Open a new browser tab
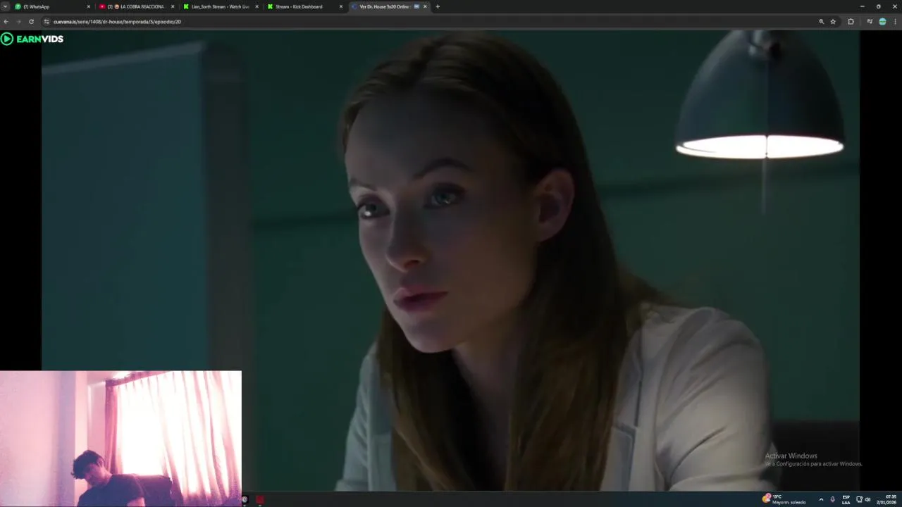Screen dimensions: 902x507 pos(438,6)
